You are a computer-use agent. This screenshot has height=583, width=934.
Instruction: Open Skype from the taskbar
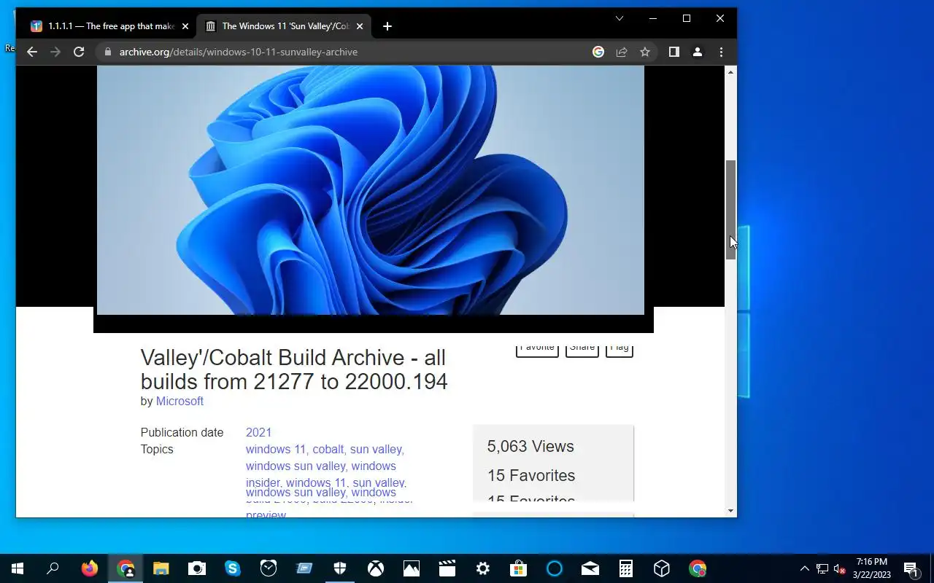tap(233, 568)
